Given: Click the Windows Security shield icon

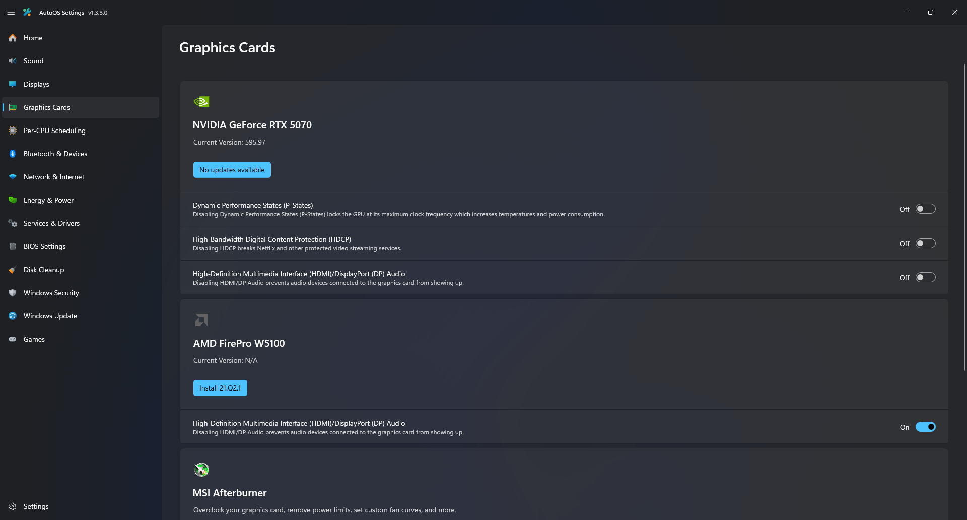Looking at the screenshot, I should point(13,293).
